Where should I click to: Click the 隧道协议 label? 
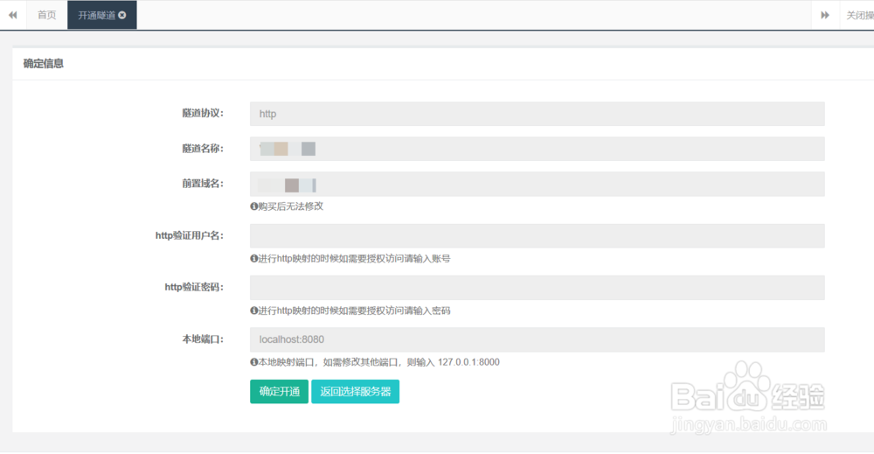pos(203,113)
